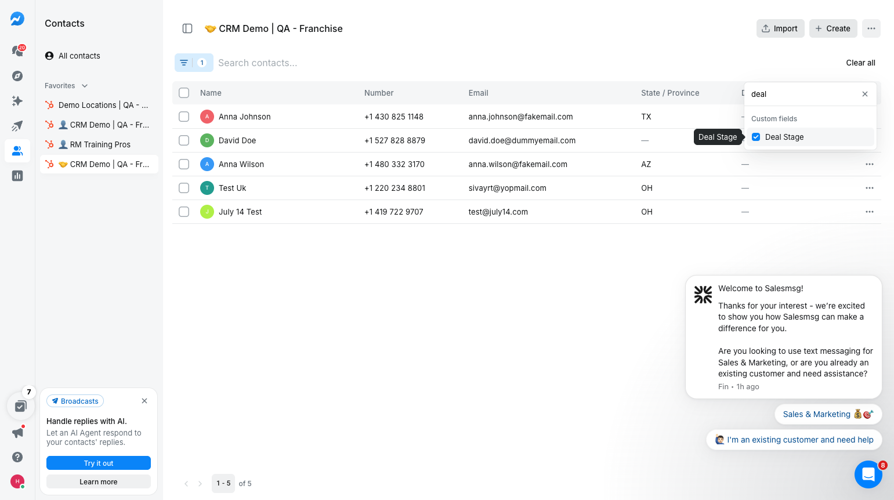Choose the Sales & Marketing chat reply
This screenshot has height=500, width=894.
pyautogui.click(x=828, y=414)
